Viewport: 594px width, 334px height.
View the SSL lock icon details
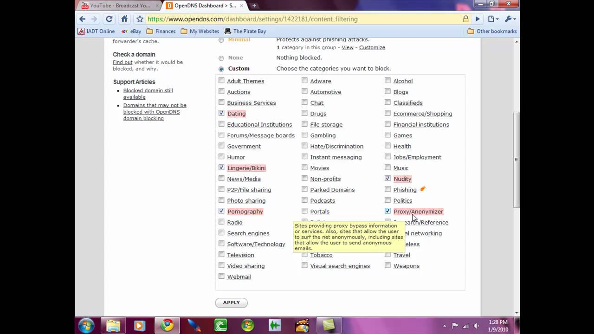click(x=465, y=19)
